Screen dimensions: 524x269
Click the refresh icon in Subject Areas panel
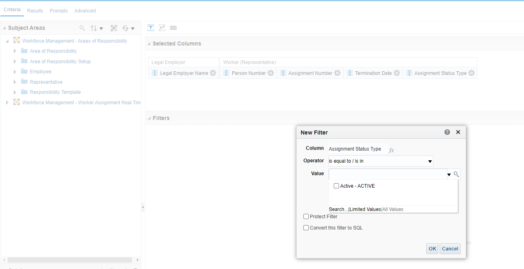126,28
